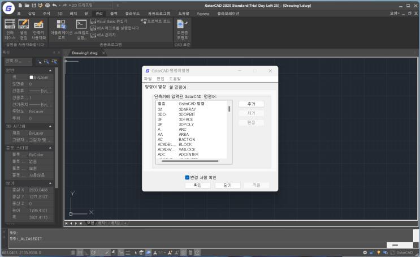Collapse the 3D 시각화 section
The width and height of the screenshot is (420, 257).
50,126
